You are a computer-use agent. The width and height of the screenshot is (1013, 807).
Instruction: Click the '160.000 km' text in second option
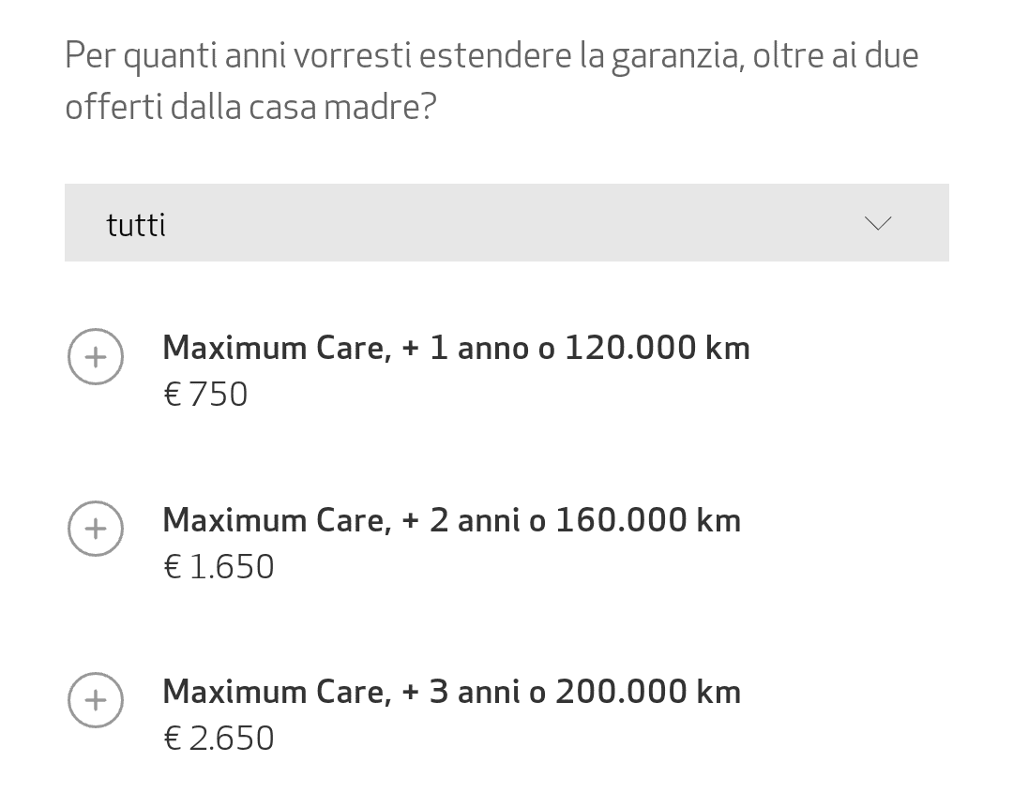[648, 520]
